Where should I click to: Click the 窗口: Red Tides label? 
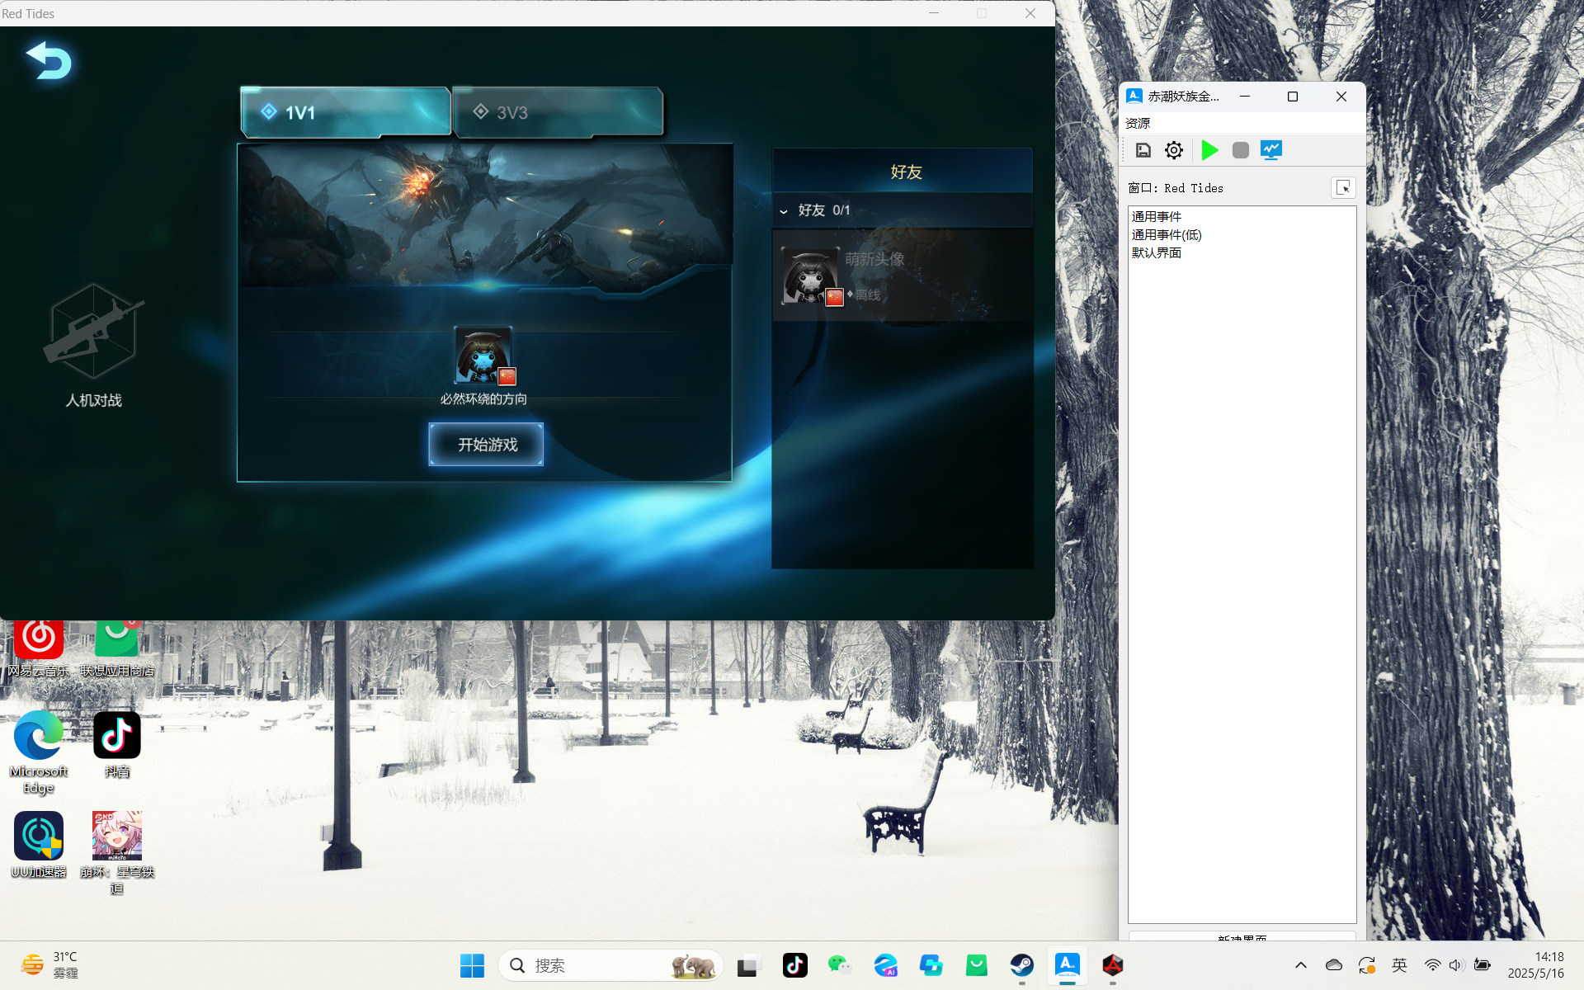tap(1176, 188)
